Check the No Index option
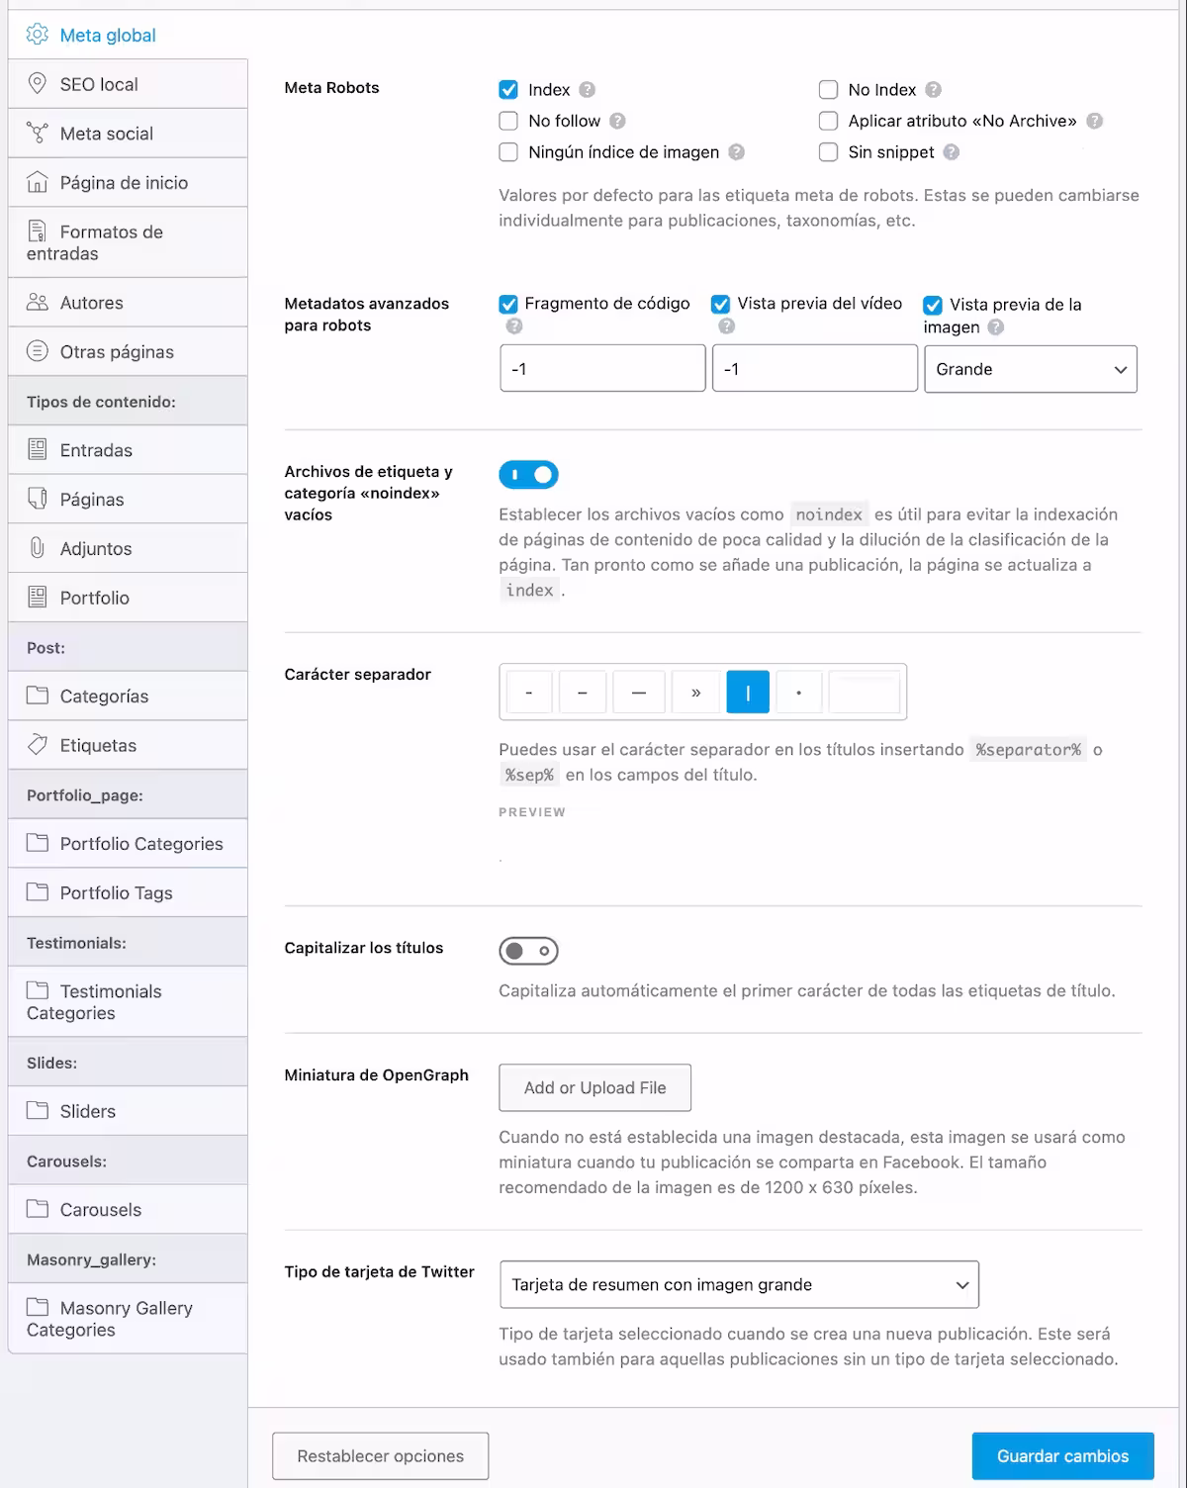 [828, 90]
